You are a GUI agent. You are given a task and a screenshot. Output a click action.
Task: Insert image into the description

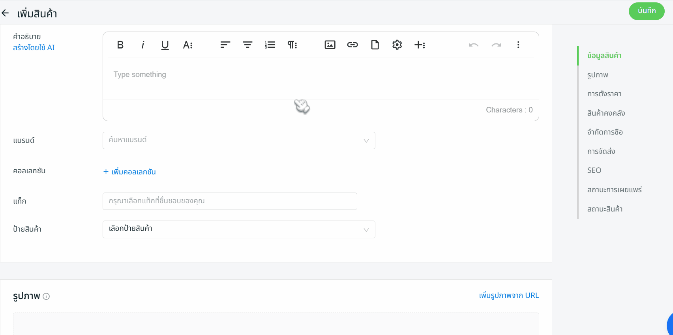click(x=330, y=45)
